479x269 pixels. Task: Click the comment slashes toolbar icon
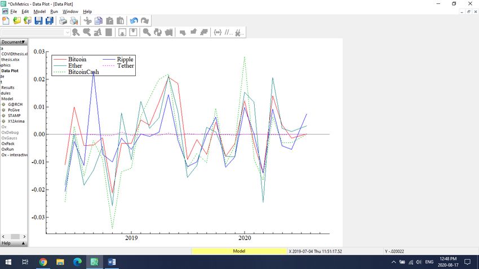[x=228, y=32]
